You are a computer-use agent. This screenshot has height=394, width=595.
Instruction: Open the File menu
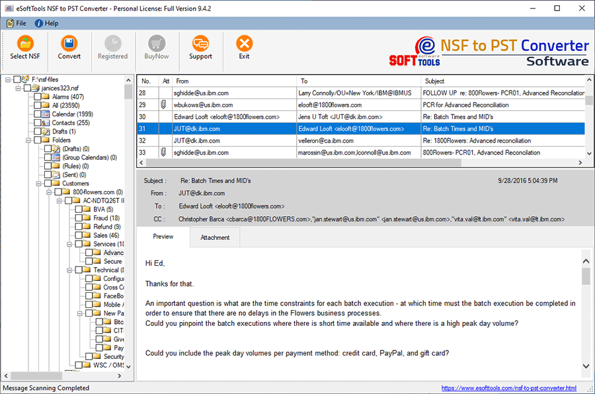pyautogui.click(x=17, y=23)
